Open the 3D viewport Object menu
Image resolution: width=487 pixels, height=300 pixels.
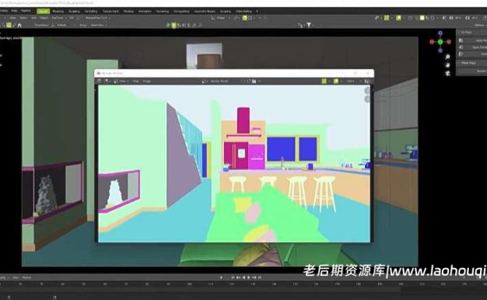click(44, 18)
